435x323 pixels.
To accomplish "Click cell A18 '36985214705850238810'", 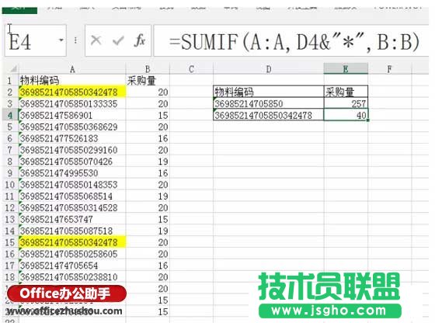I will pyautogui.click(x=72, y=277).
